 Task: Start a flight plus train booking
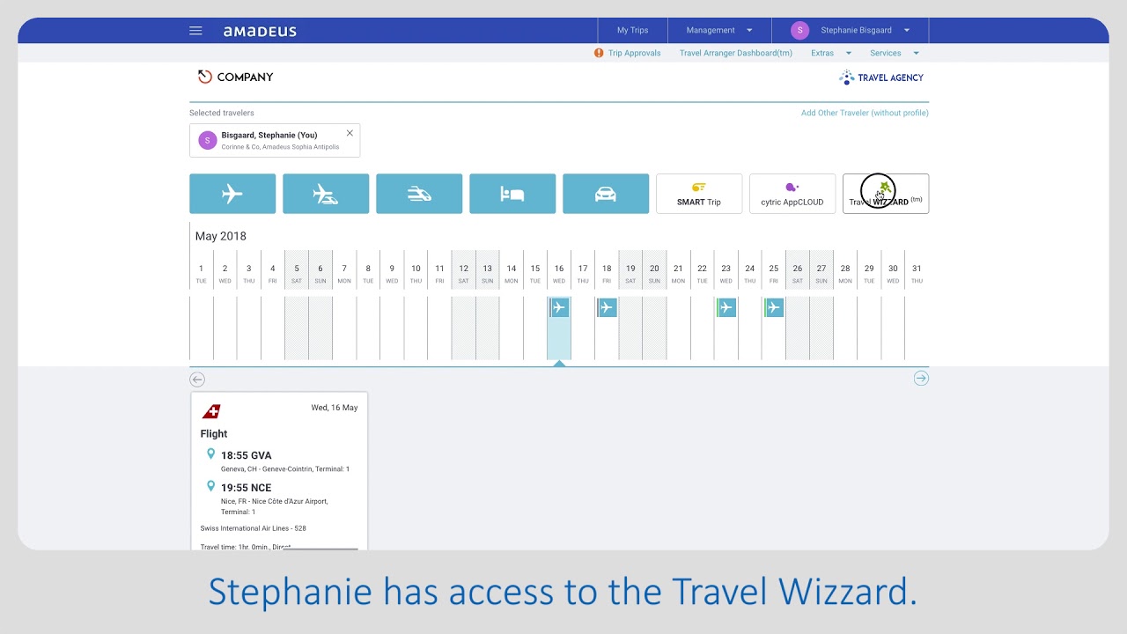coord(326,194)
